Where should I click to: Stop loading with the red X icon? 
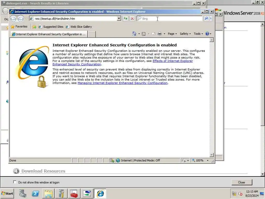click(132, 18)
